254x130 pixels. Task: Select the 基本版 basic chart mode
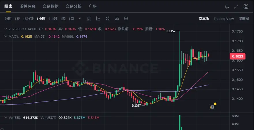click(x=204, y=19)
